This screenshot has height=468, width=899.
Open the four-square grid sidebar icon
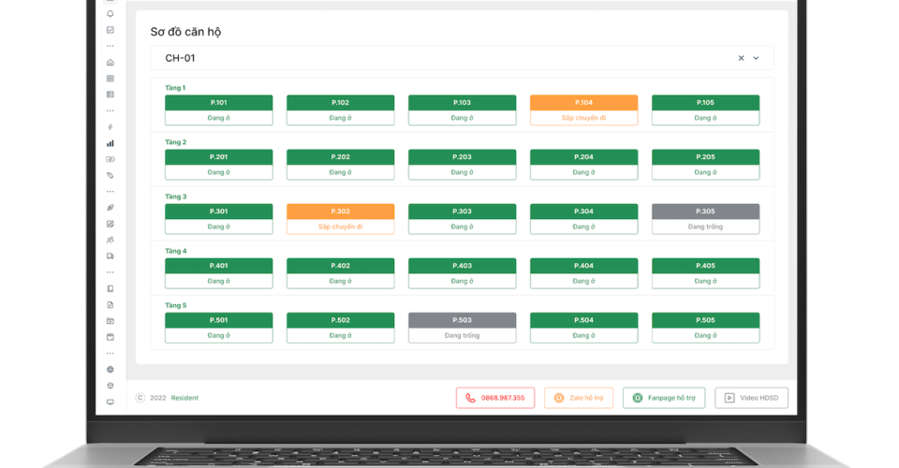pyautogui.click(x=111, y=79)
